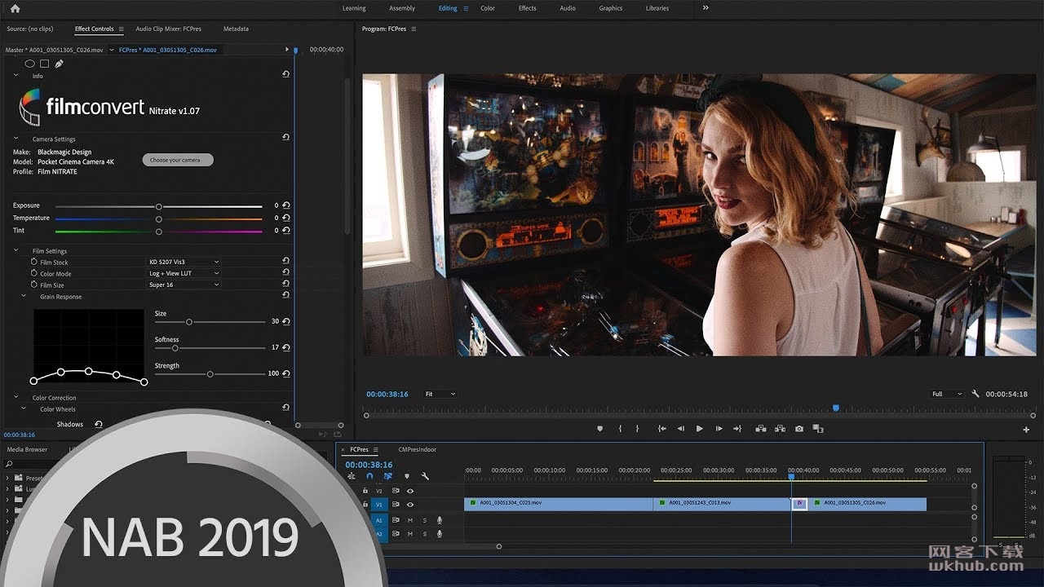Toggle V1 track lock
Viewport: 1044px width, 587px height.
pyautogui.click(x=365, y=505)
